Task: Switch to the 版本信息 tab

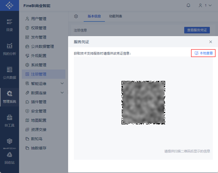Action: coord(94,16)
